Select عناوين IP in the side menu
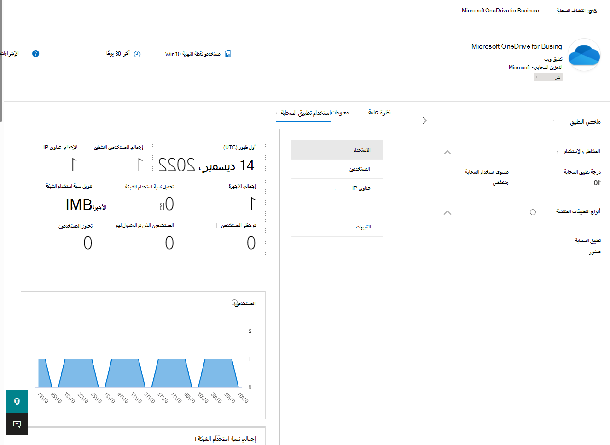The image size is (610, 445). [337, 188]
